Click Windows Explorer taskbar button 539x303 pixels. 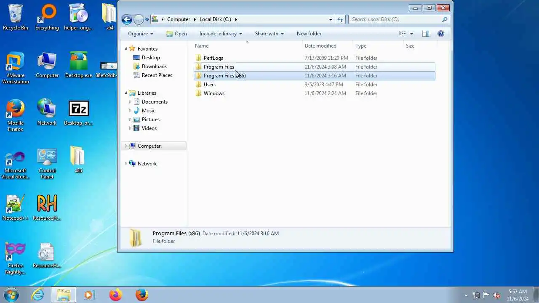click(x=64, y=295)
